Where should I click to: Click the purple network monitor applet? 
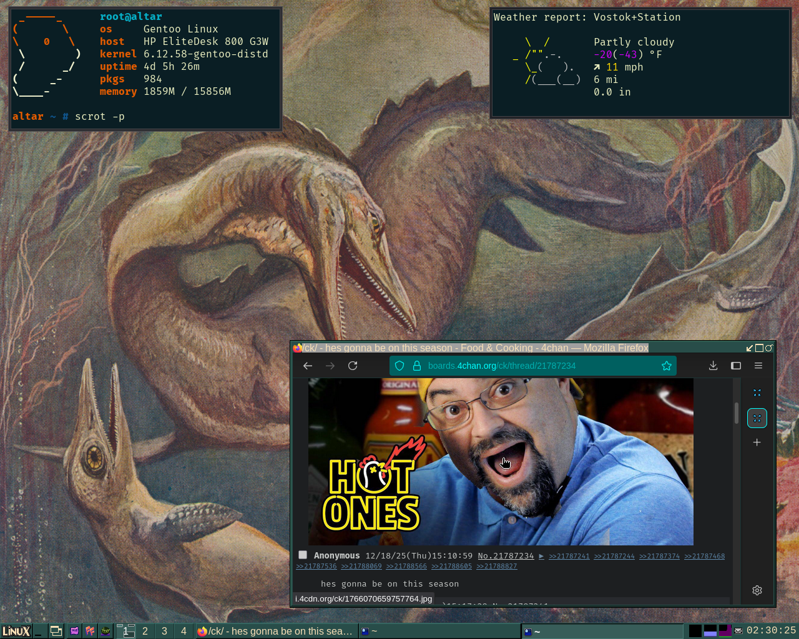(x=725, y=631)
